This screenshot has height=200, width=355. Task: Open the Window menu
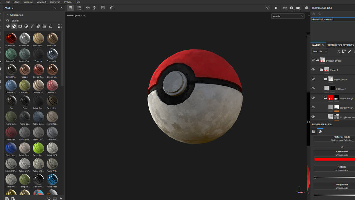point(28,2)
